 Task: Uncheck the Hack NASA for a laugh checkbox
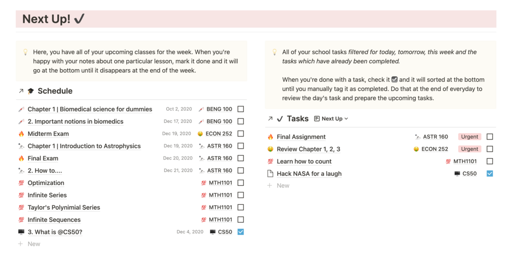[490, 174]
